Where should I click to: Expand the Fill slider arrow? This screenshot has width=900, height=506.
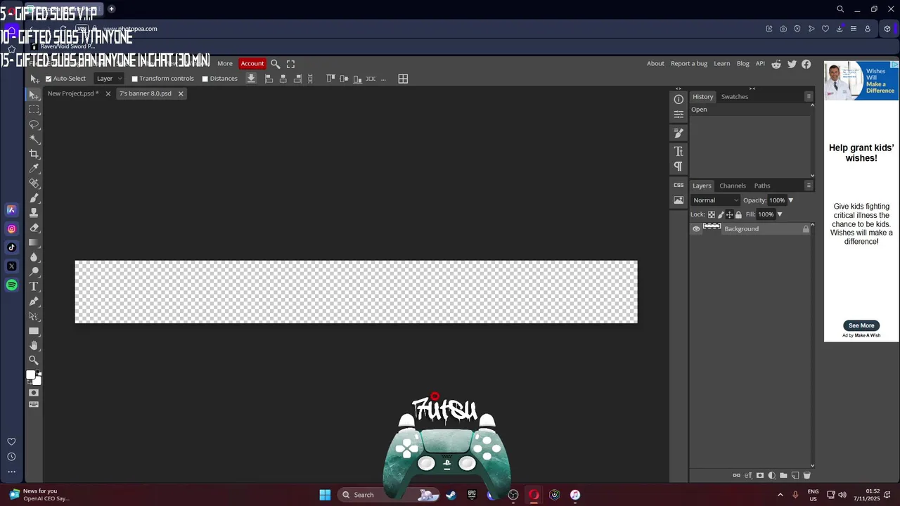[779, 214]
